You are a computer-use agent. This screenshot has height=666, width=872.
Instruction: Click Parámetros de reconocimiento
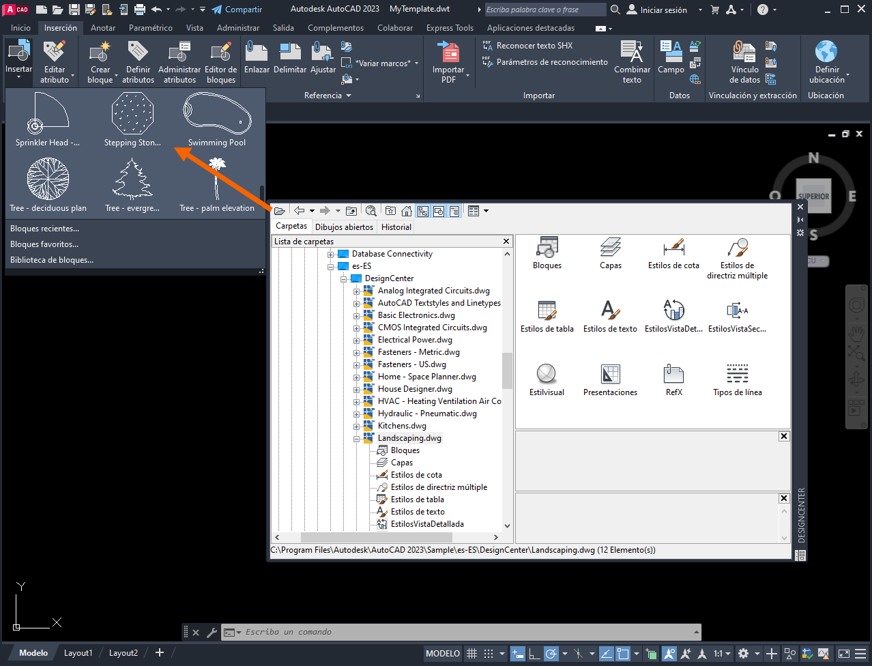tap(544, 62)
